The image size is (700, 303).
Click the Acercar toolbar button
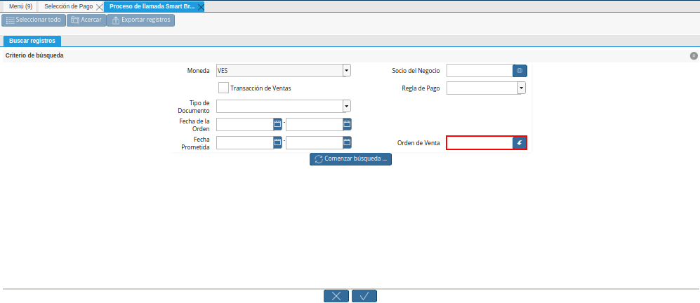86,20
